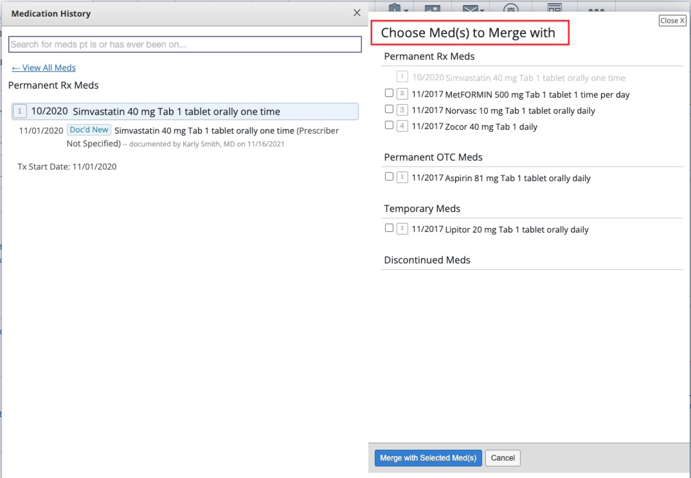
Task: Click the panel layout toolbar icon
Action: point(553,7)
